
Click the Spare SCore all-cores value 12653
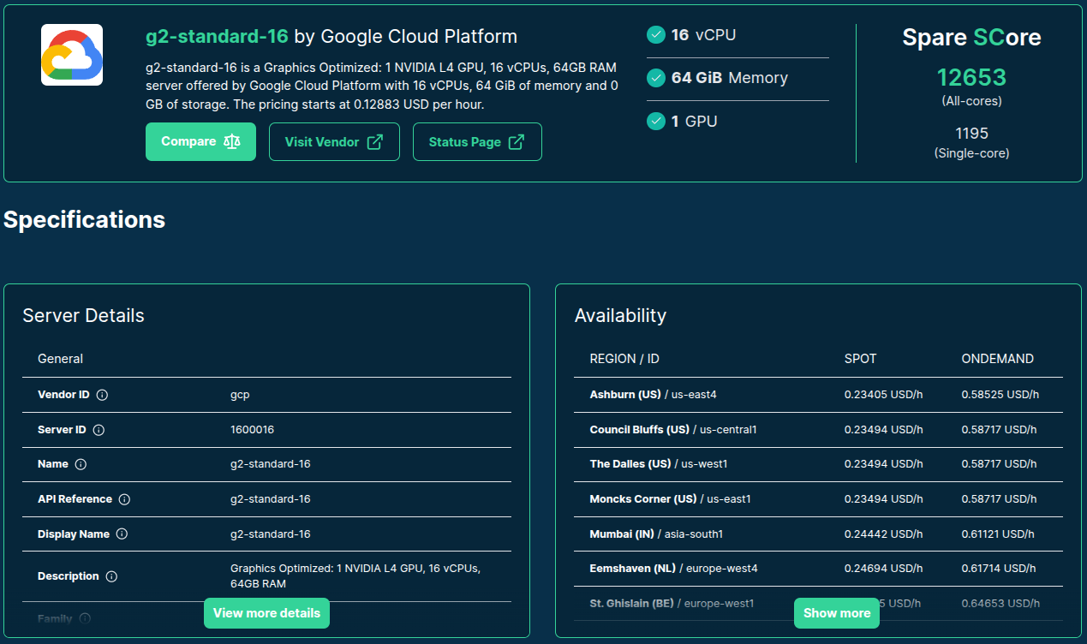pyautogui.click(x=971, y=78)
